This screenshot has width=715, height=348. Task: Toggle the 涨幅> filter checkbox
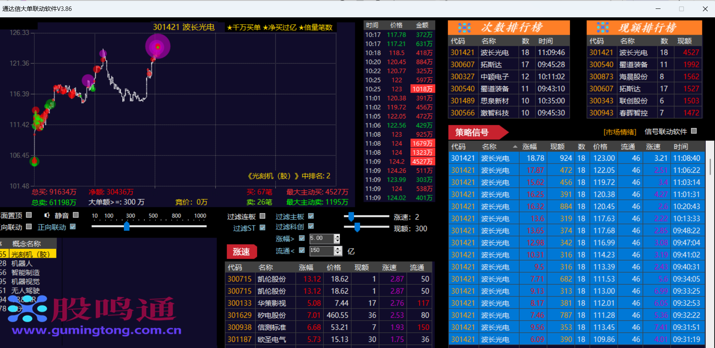point(302,238)
